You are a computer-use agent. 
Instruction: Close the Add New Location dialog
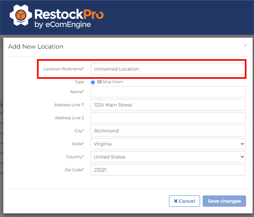click(x=245, y=46)
